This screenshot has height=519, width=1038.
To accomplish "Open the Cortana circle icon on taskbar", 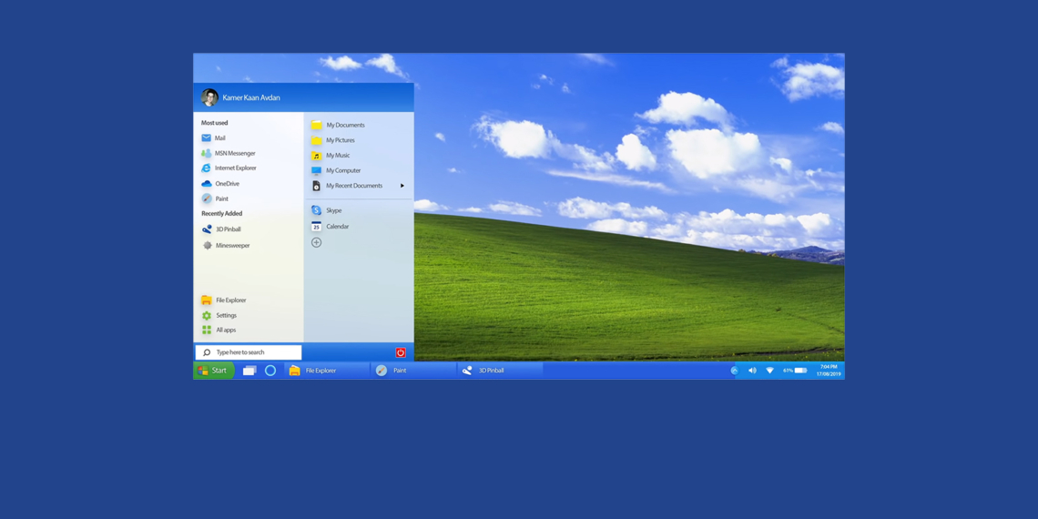I will (270, 371).
